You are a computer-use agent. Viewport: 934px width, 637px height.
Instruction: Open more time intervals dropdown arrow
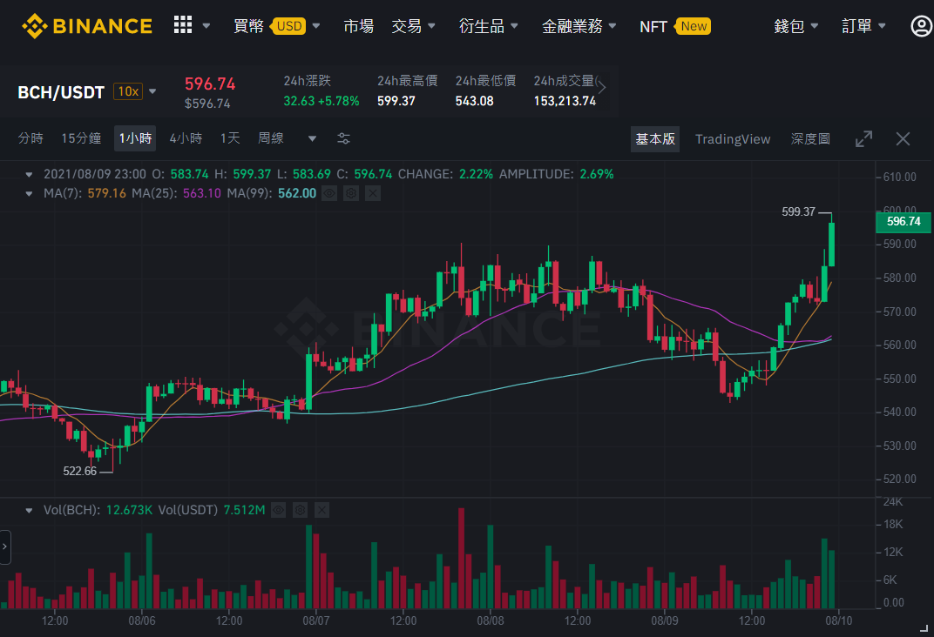pos(312,138)
